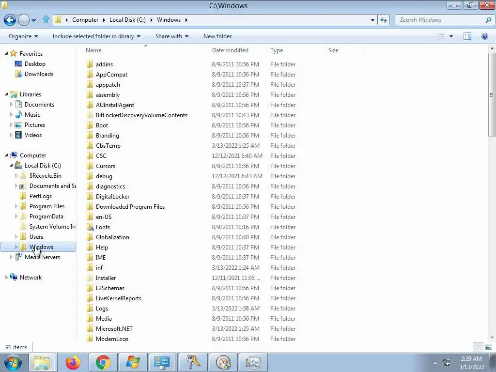Select the Boot folder icon
Screen dimensions: 496x372
tap(90, 125)
